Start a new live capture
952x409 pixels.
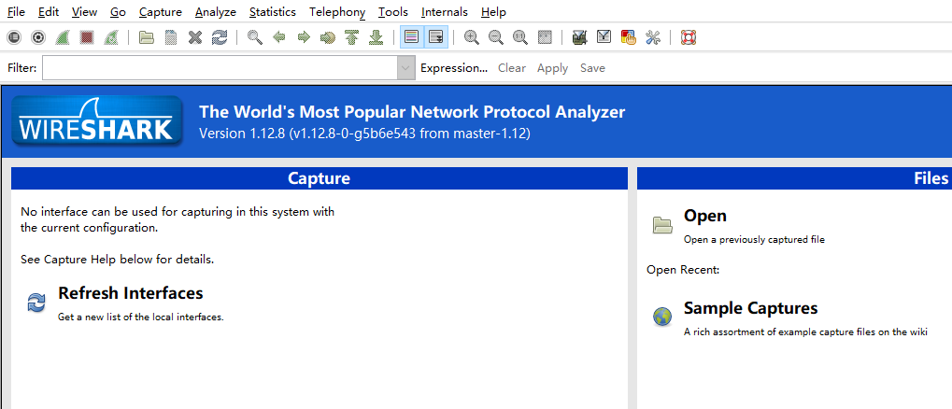coord(62,37)
